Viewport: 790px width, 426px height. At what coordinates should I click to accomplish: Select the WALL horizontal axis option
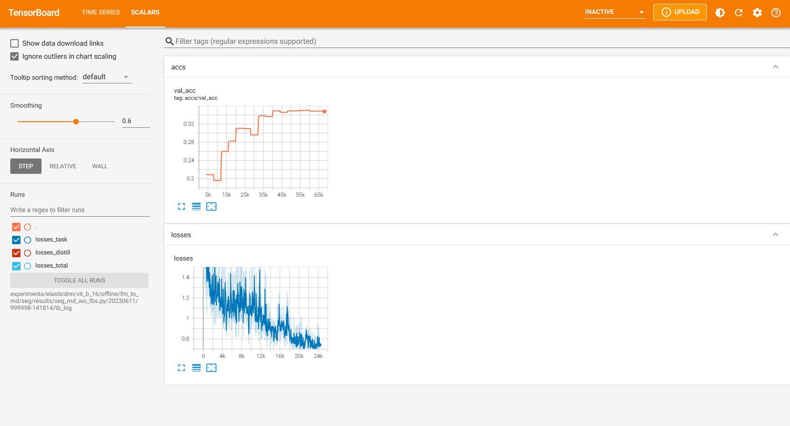point(99,166)
